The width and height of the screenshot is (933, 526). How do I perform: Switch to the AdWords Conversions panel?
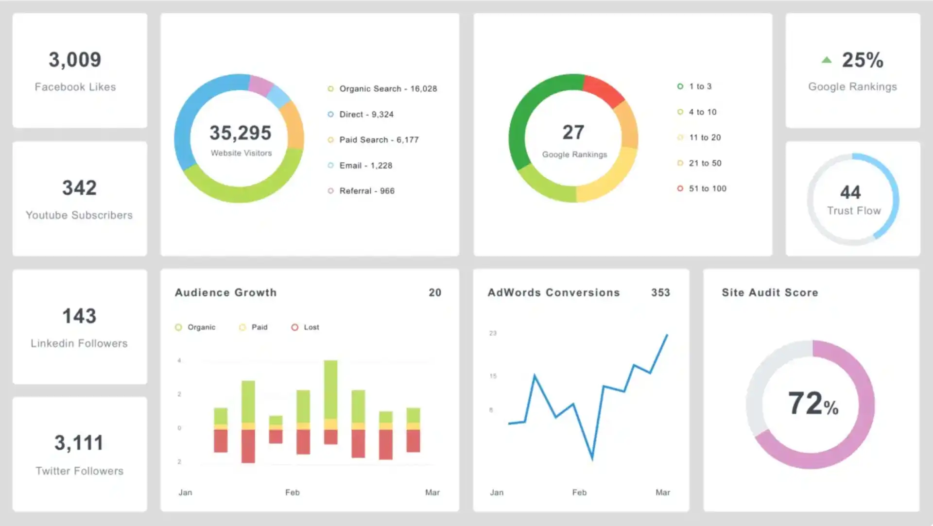pyautogui.click(x=553, y=292)
